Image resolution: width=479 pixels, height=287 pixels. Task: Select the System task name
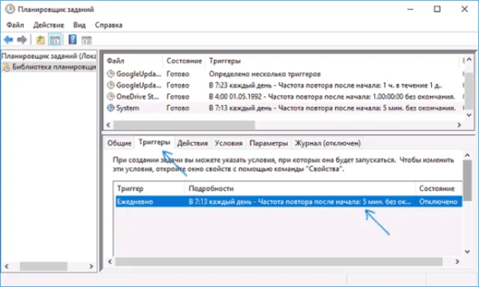[128, 108]
